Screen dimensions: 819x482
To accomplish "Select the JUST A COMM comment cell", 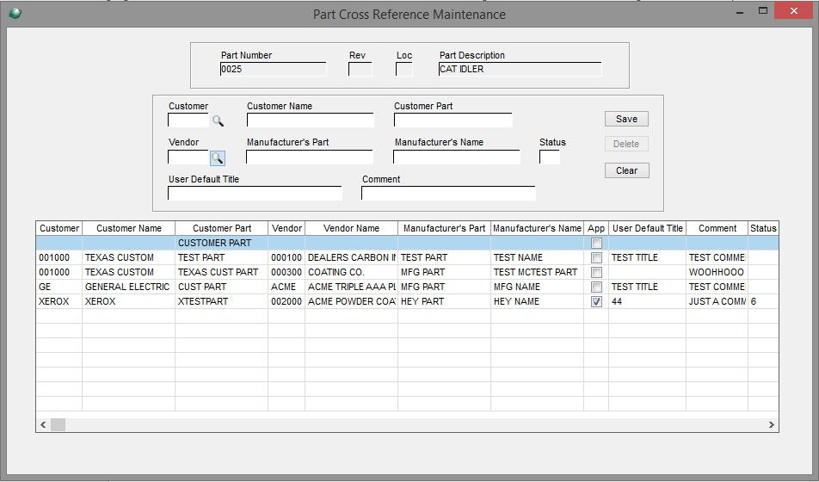I will pyautogui.click(x=717, y=301).
